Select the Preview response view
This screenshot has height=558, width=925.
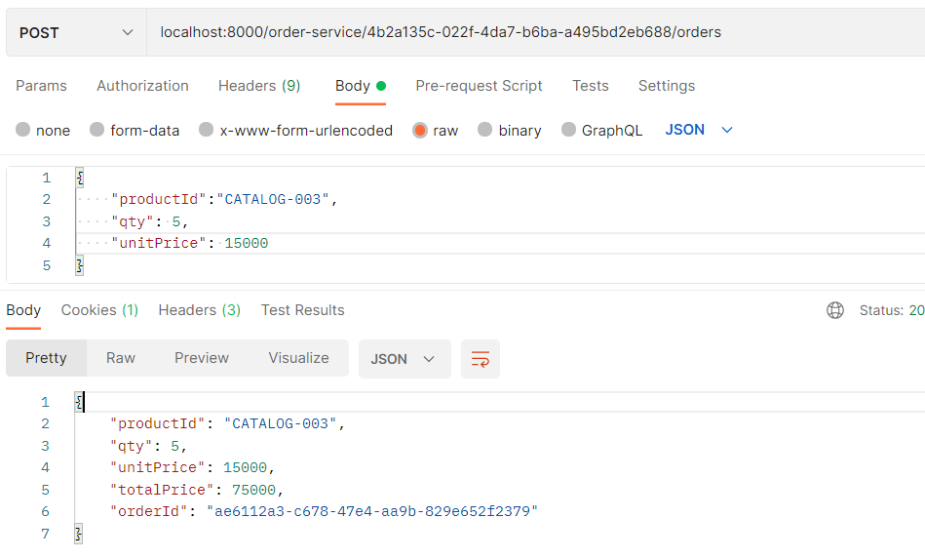(202, 358)
